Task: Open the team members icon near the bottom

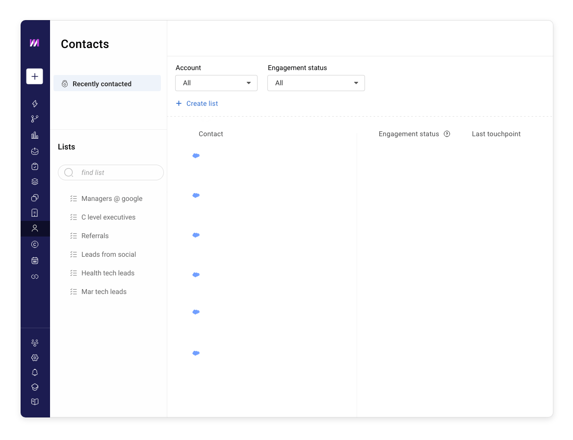Action: [x=35, y=342]
